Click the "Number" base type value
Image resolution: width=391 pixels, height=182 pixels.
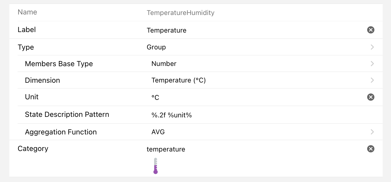point(164,64)
